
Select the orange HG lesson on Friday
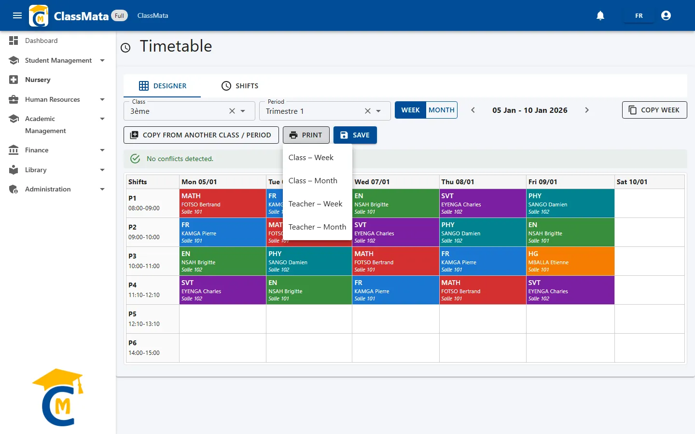click(570, 261)
